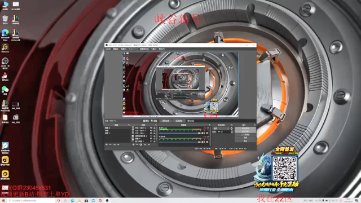Open the Tools menu in OBS
Screen dimensions: 361x203
154,49
